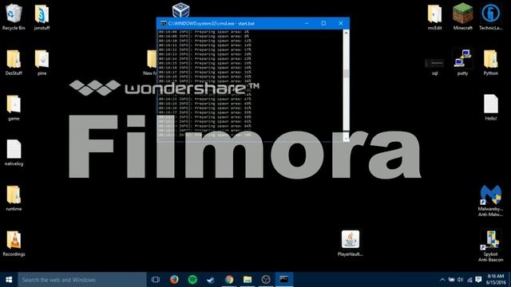Select the mcEdit folder icon
The width and height of the screenshot is (511, 287).
click(434, 17)
